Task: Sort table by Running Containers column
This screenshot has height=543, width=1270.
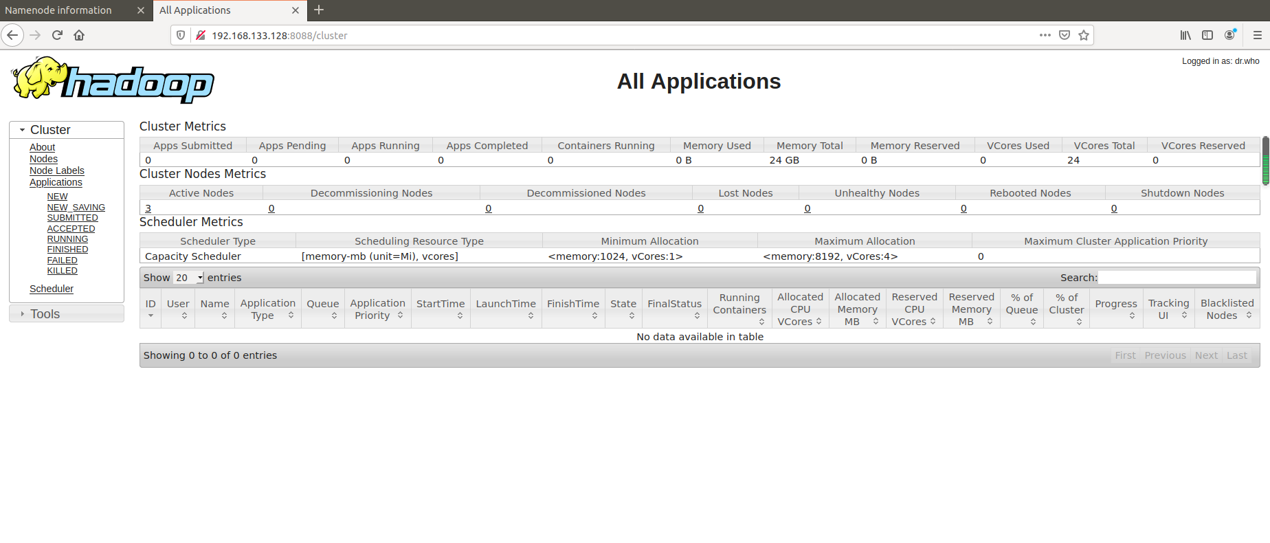Action: click(x=739, y=309)
